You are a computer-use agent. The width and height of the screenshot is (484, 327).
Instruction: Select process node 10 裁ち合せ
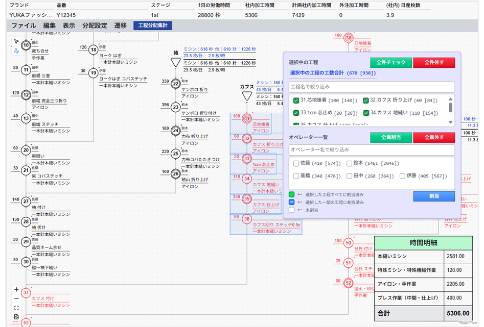click(x=26, y=45)
